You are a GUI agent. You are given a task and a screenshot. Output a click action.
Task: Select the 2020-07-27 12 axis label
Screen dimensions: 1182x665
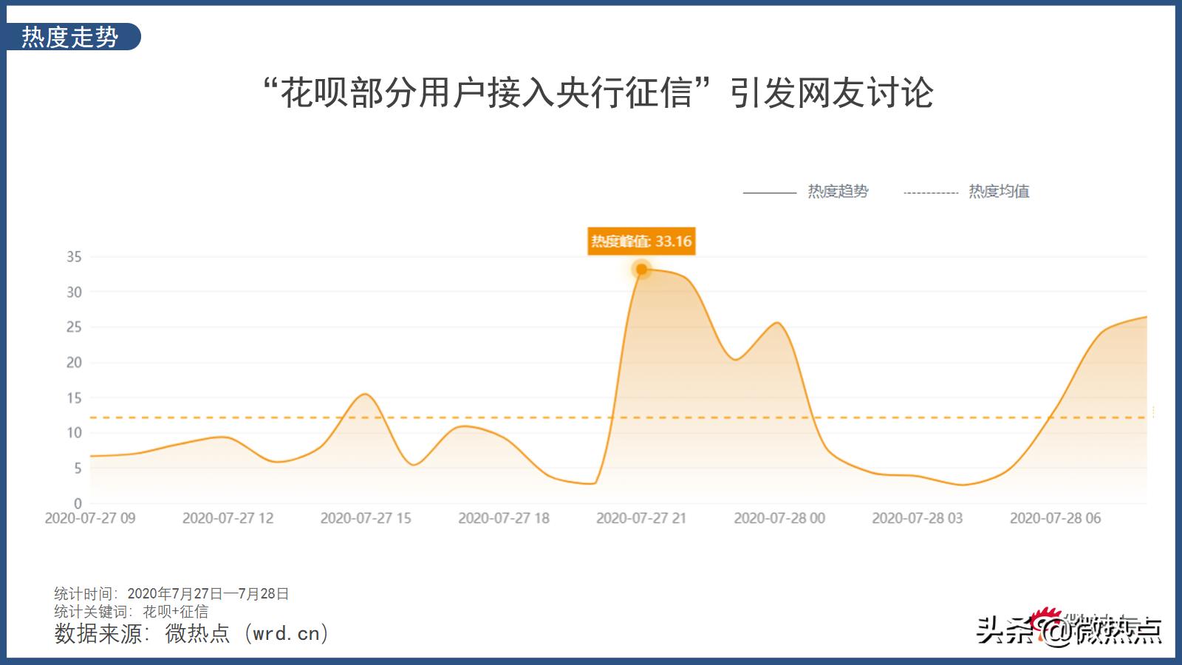[x=228, y=518]
